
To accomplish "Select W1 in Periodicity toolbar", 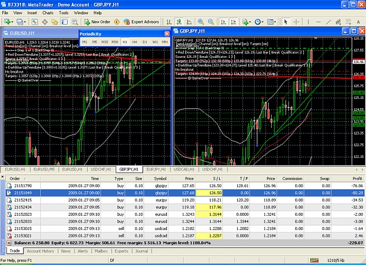I will coord(155,42).
